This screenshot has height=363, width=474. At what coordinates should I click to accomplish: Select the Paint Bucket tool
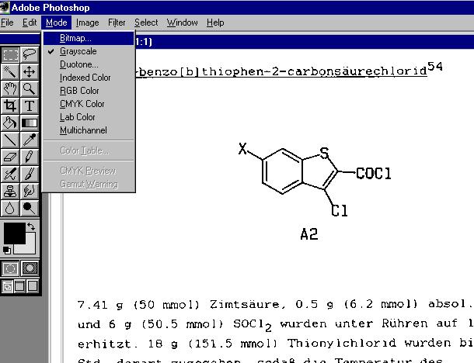(x=11, y=123)
